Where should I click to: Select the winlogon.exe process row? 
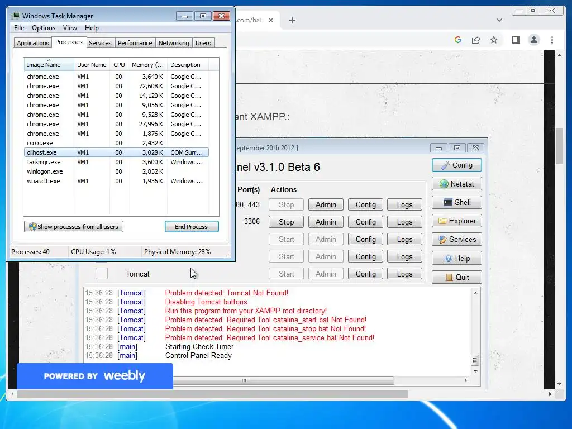pyautogui.click(x=116, y=171)
